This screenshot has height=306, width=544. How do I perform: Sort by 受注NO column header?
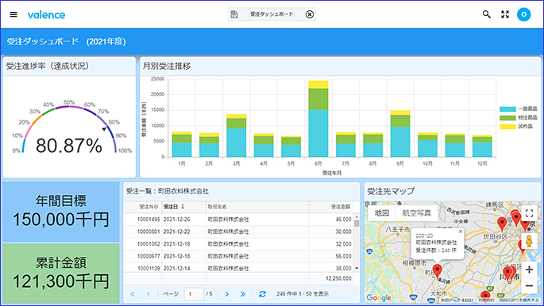tap(143, 207)
